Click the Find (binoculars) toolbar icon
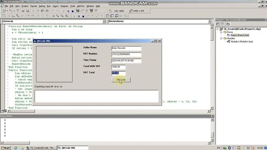 click(47, 11)
